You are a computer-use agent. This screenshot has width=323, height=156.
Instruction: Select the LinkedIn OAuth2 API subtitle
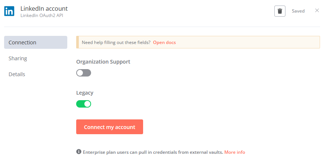click(42, 16)
